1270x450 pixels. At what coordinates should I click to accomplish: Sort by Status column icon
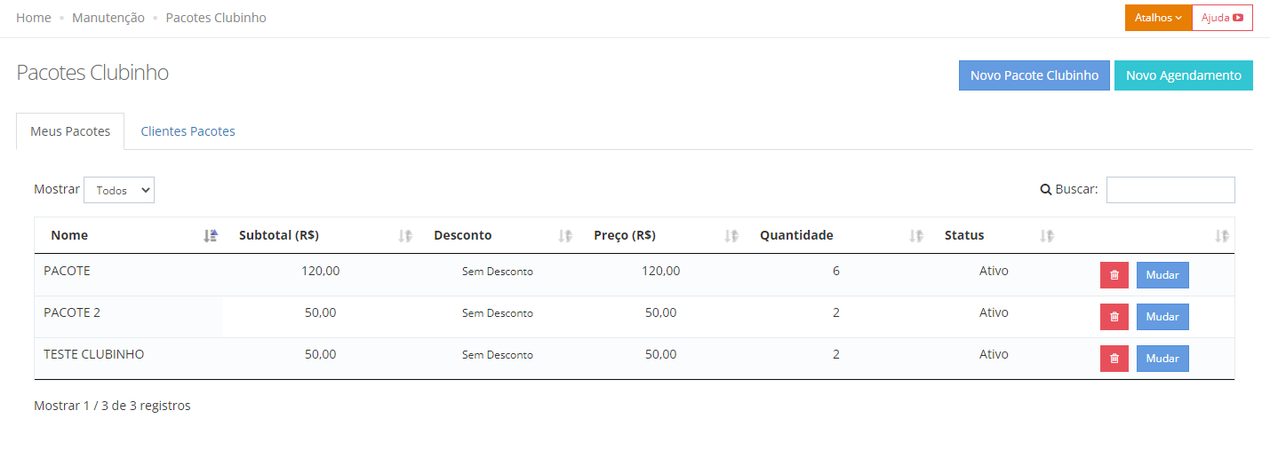tap(1047, 236)
